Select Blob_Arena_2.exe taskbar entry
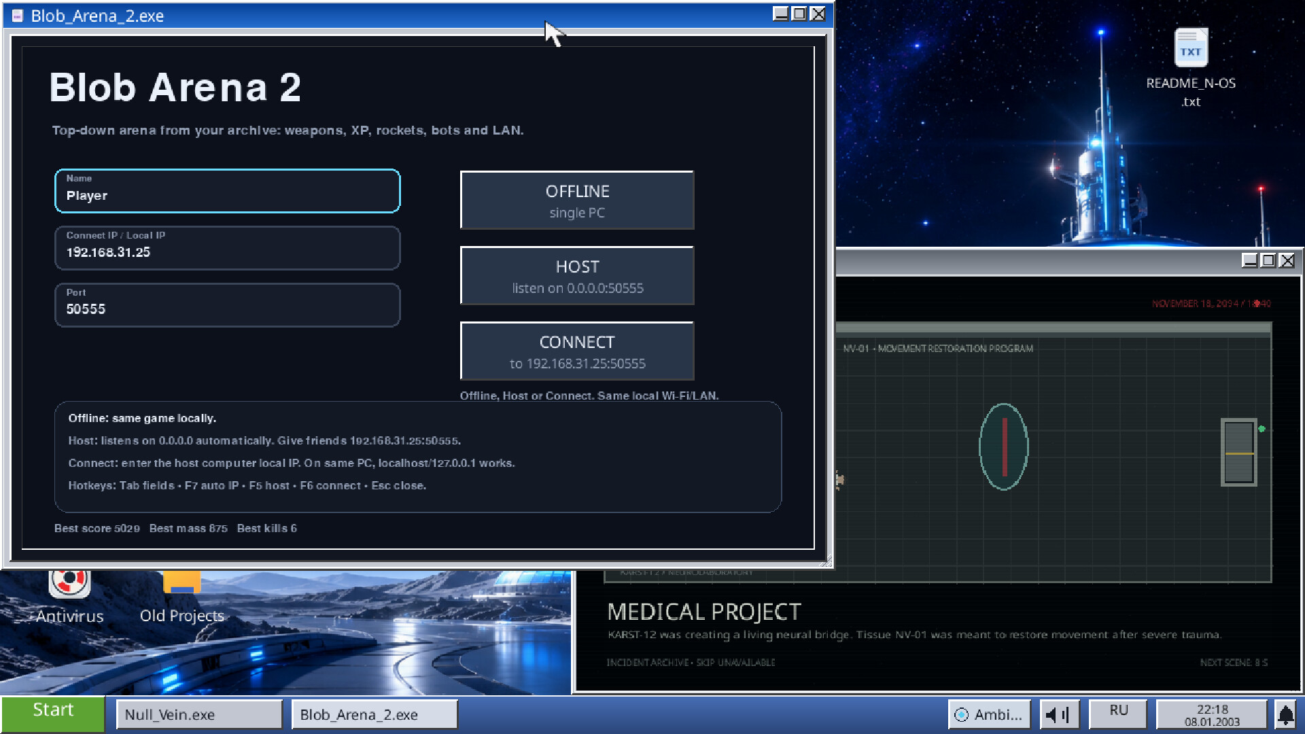 coord(375,714)
